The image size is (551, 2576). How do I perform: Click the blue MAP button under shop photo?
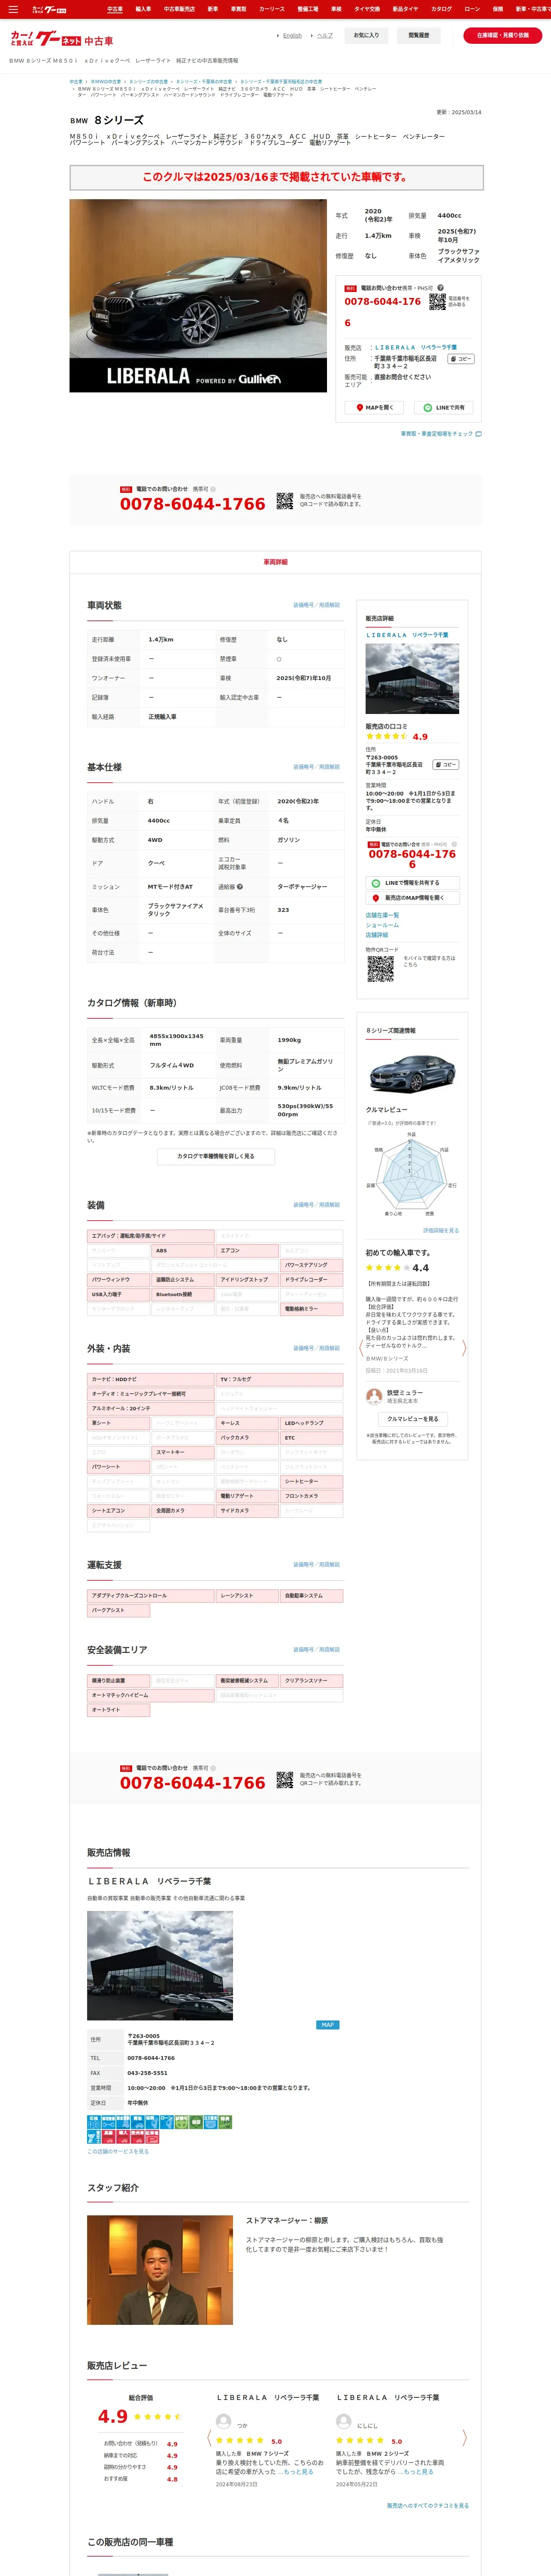click(x=327, y=2025)
